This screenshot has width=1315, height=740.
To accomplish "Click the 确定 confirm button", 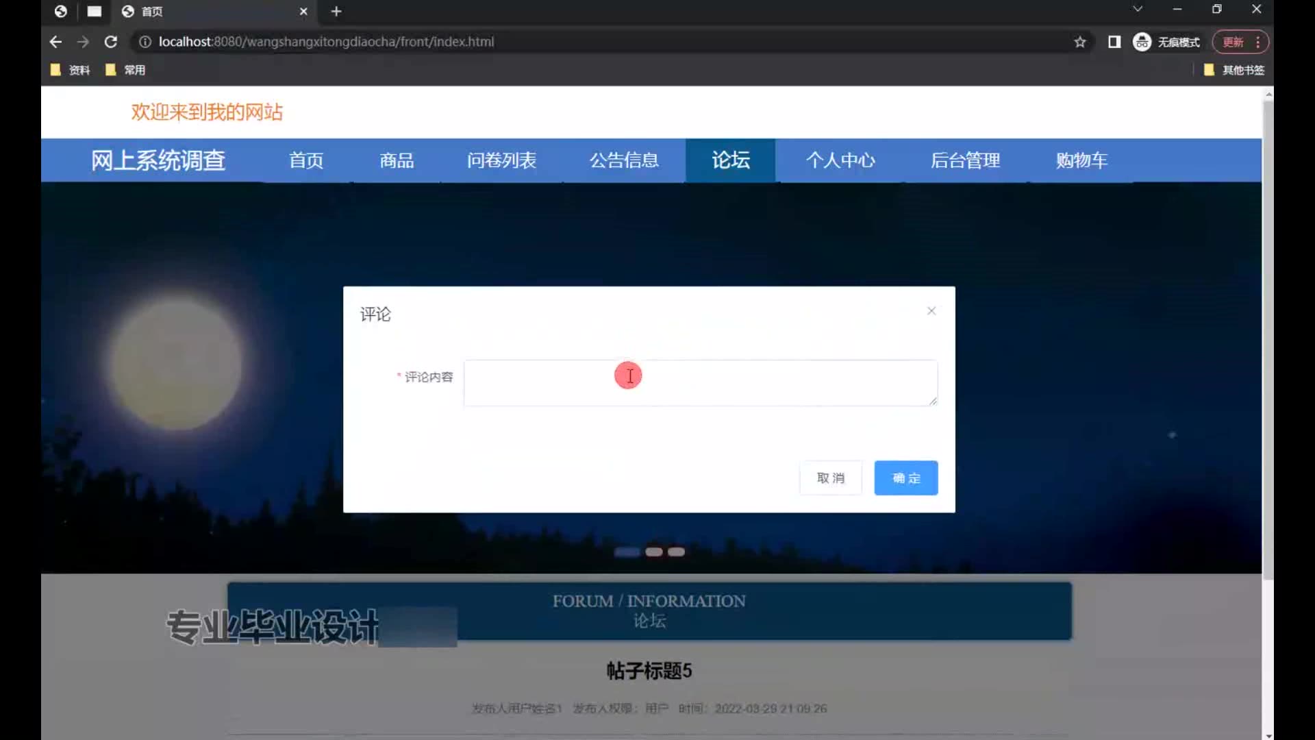I will pos(905,478).
